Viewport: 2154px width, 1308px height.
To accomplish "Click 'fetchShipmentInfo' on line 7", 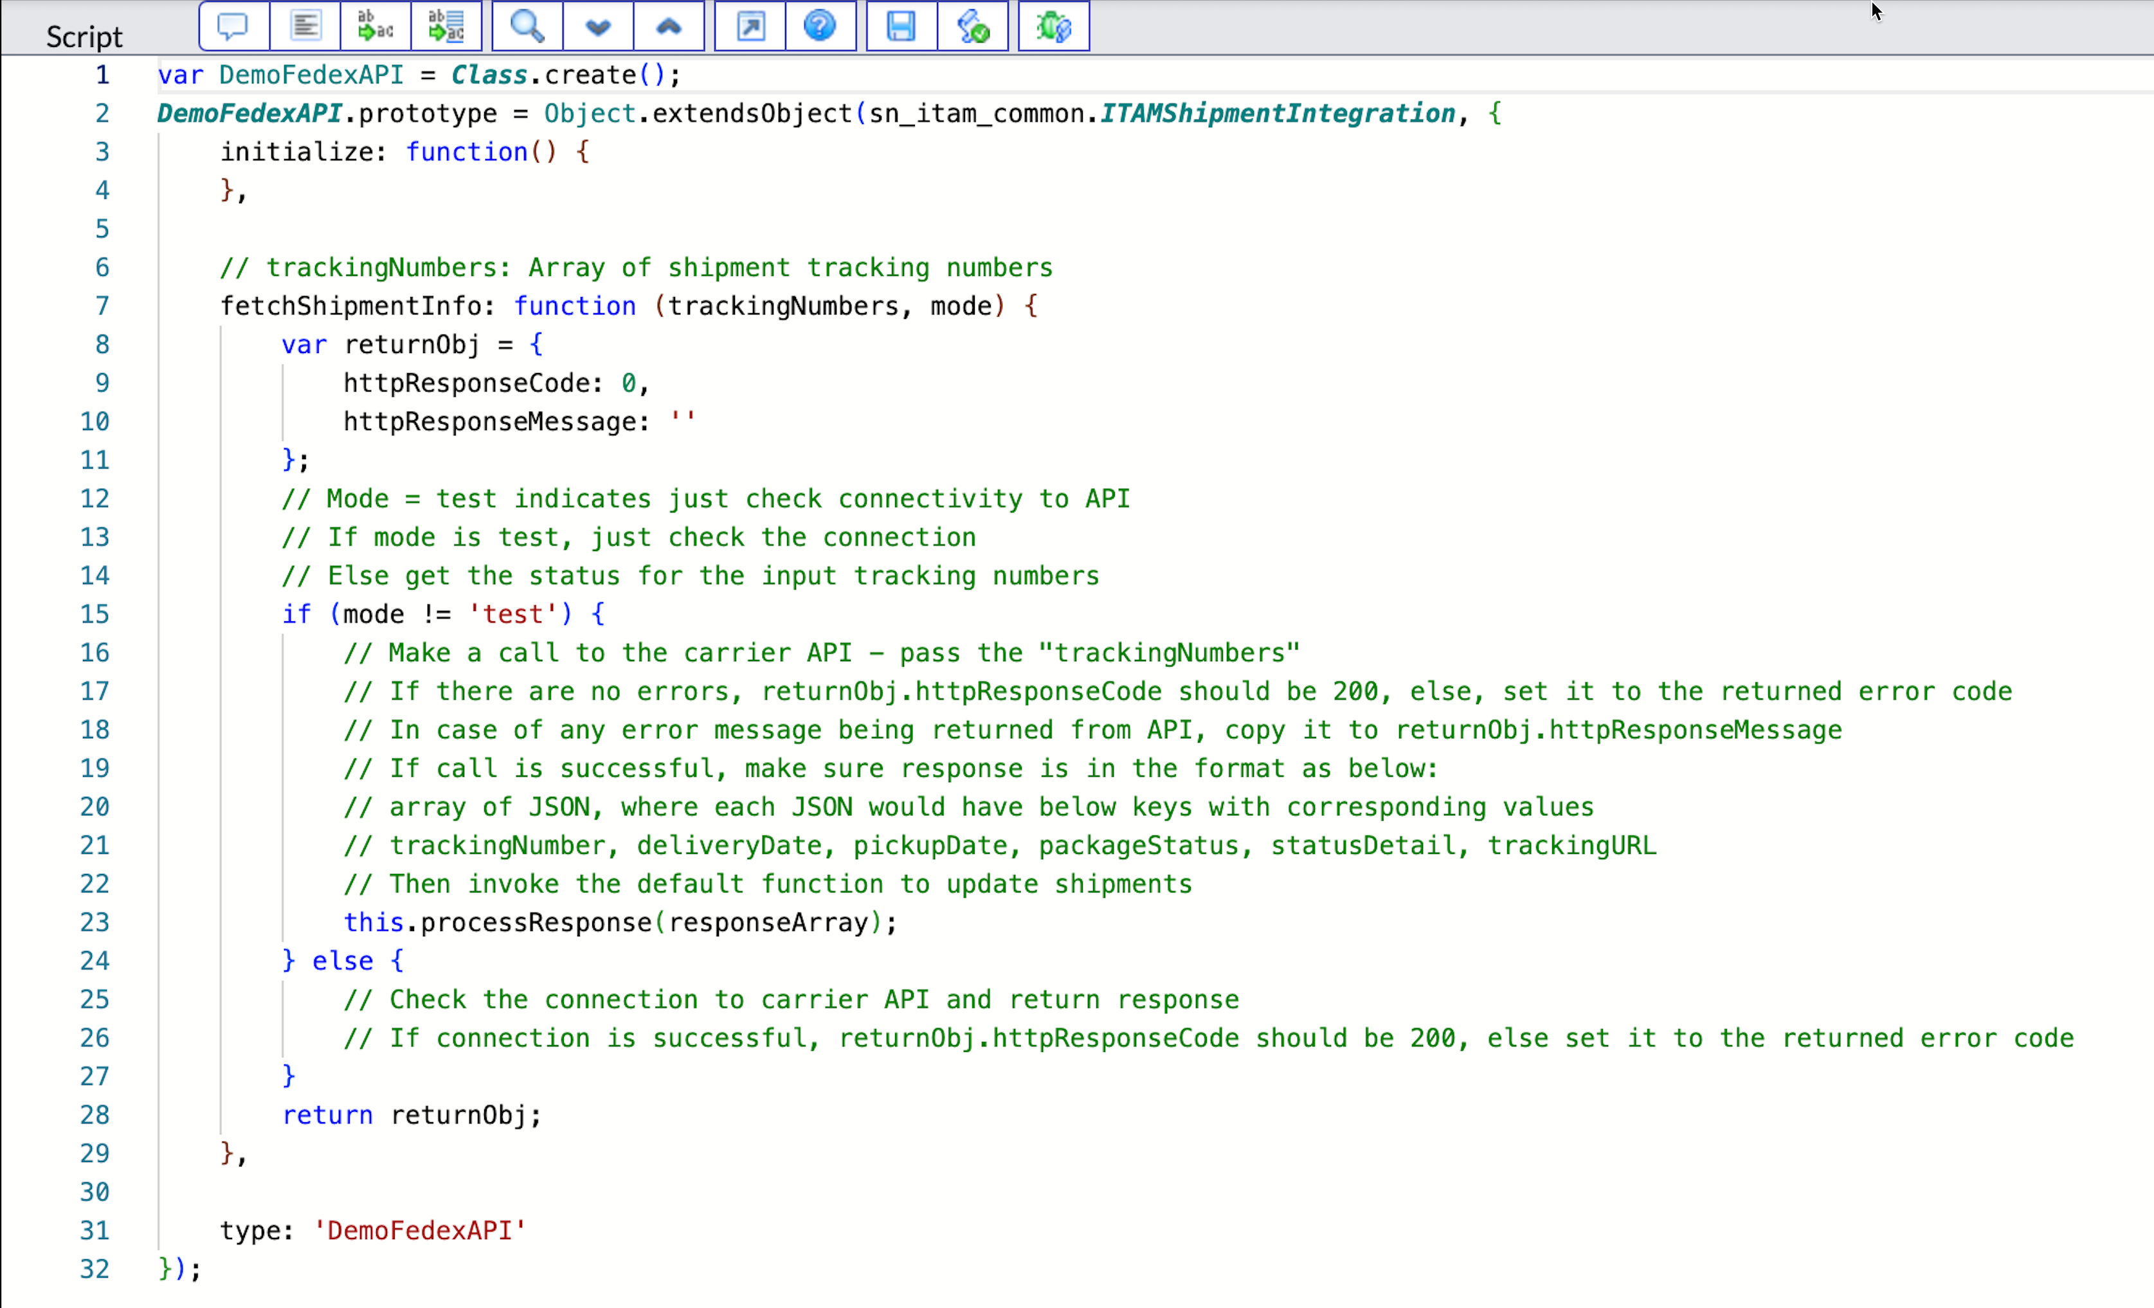I will tap(350, 306).
